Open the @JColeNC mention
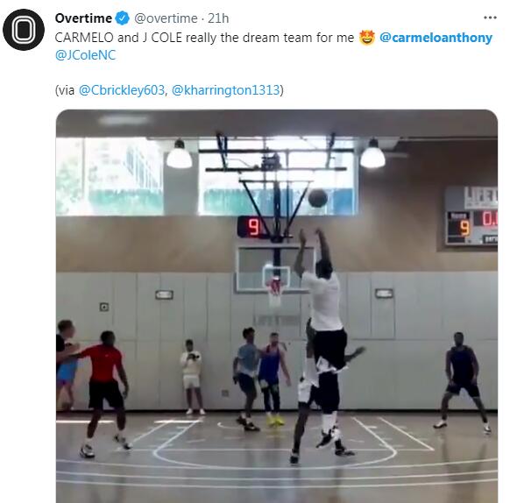The image size is (510, 503). [86, 55]
